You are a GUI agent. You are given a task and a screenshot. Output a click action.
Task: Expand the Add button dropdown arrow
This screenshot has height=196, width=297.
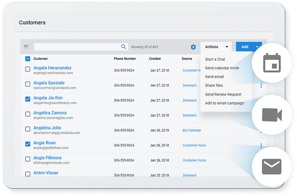[257, 47]
